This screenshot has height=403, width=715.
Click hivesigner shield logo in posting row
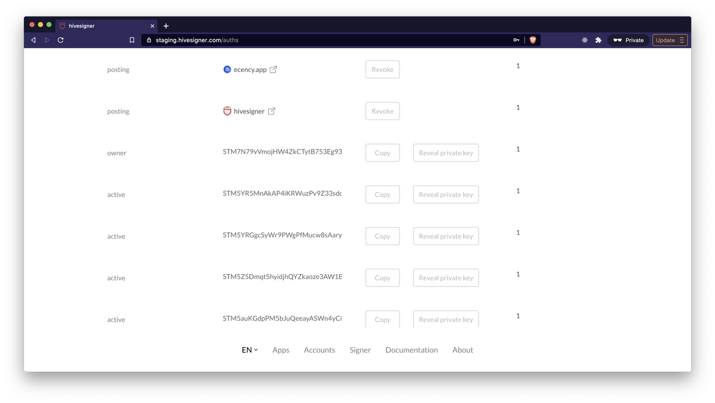(x=227, y=111)
